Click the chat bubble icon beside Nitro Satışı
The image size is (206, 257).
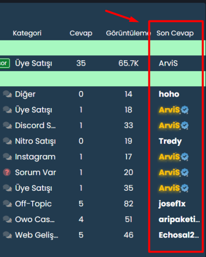point(7,141)
